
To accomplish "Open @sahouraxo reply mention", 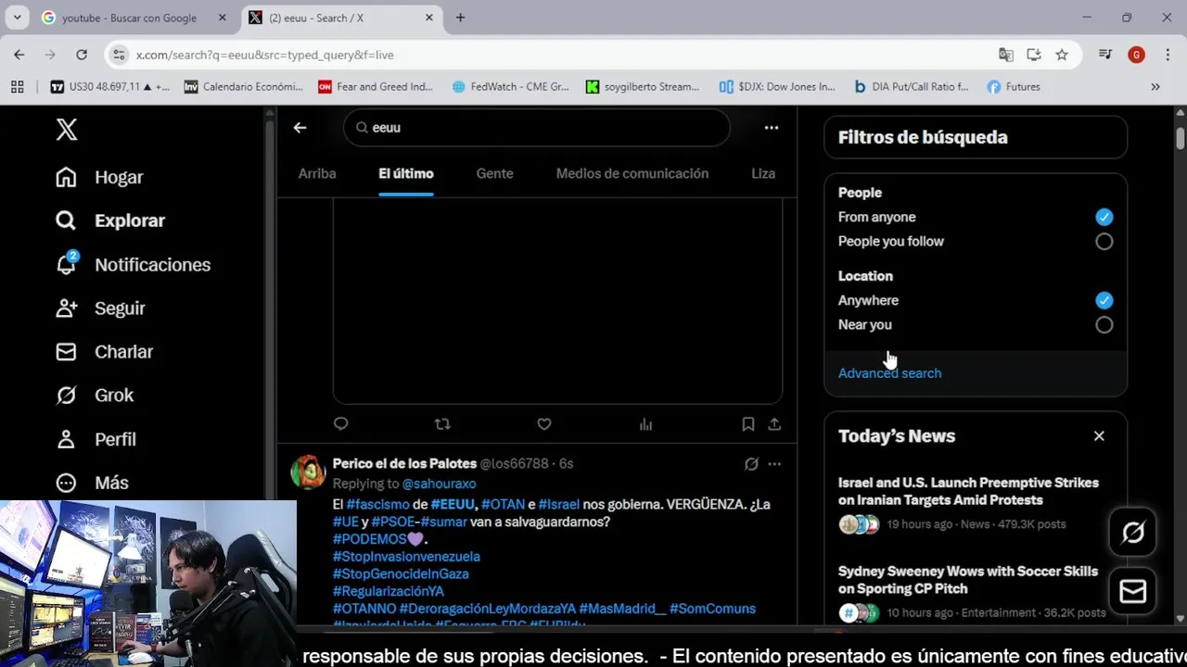I will [x=439, y=484].
